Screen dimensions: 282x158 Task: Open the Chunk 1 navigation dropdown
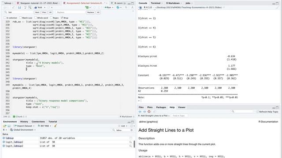20,117
